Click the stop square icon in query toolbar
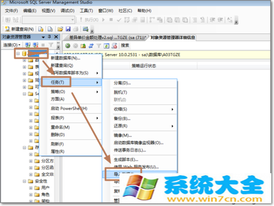This screenshot has height=206, width=274. click(111, 20)
